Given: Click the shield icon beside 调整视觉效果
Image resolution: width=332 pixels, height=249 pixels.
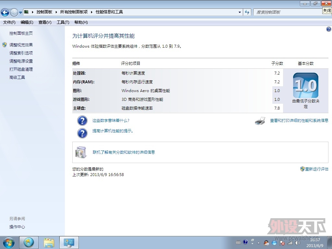Looking at the screenshot, I should 5,45.
